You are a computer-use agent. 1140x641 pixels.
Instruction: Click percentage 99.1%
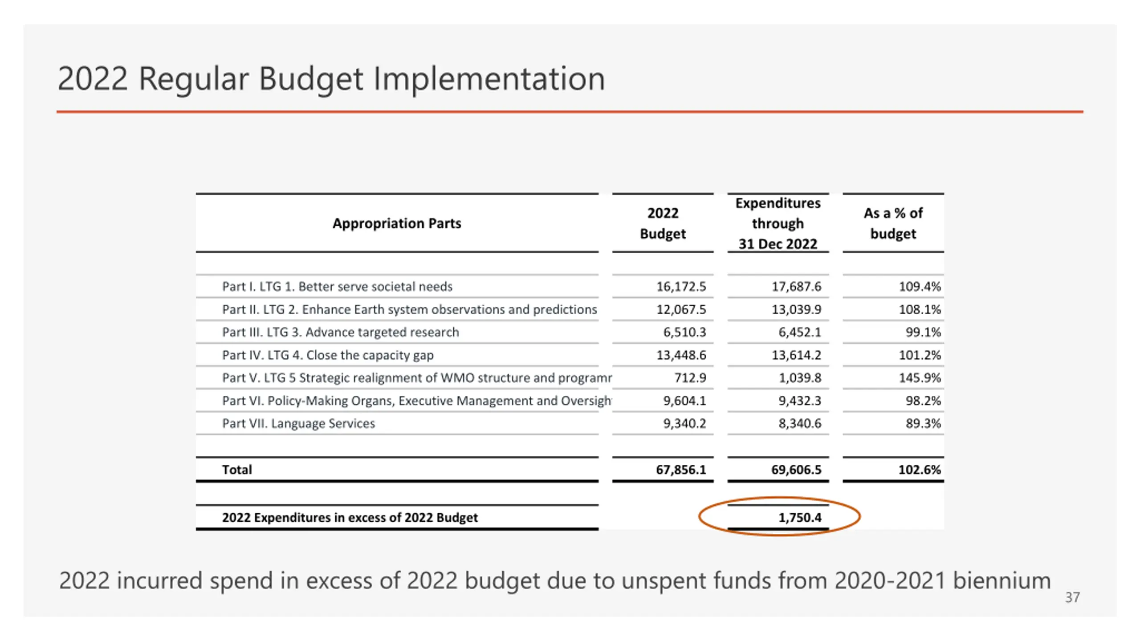pyautogui.click(x=923, y=332)
